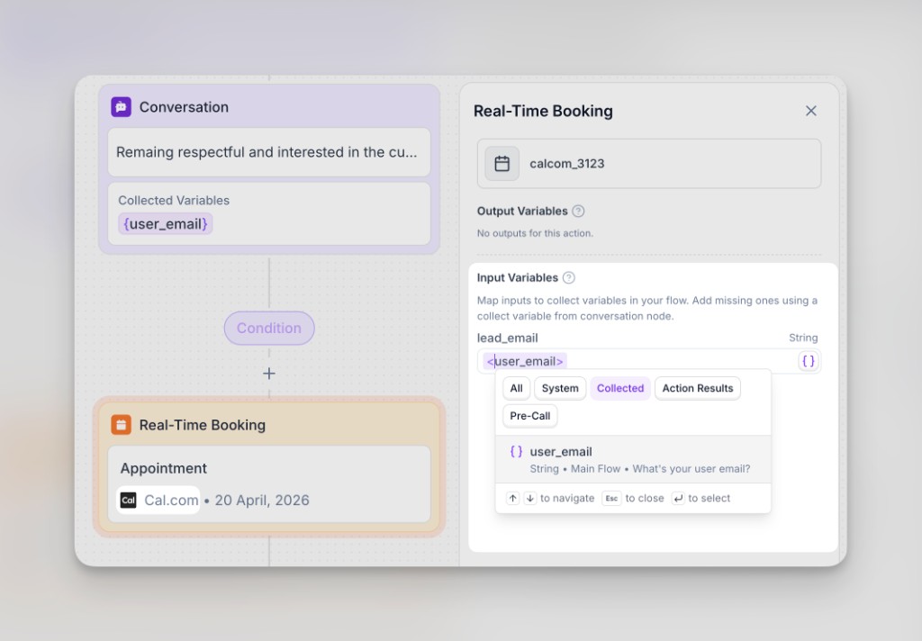The image size is (922, 641).
Task: Switch to the System filter tab
Action: (560, 388)
